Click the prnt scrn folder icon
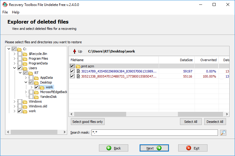This screenshot has height=156, width=235. (x=78, y=66)
